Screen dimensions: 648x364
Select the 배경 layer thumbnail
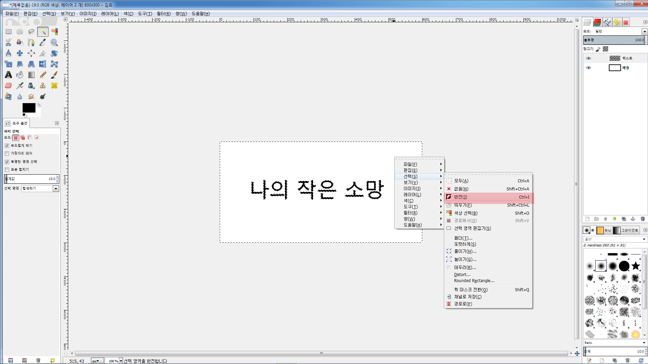coord(615,68)
